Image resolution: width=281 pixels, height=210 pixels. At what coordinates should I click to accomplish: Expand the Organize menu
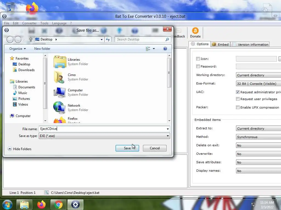[x=18, y=49]
